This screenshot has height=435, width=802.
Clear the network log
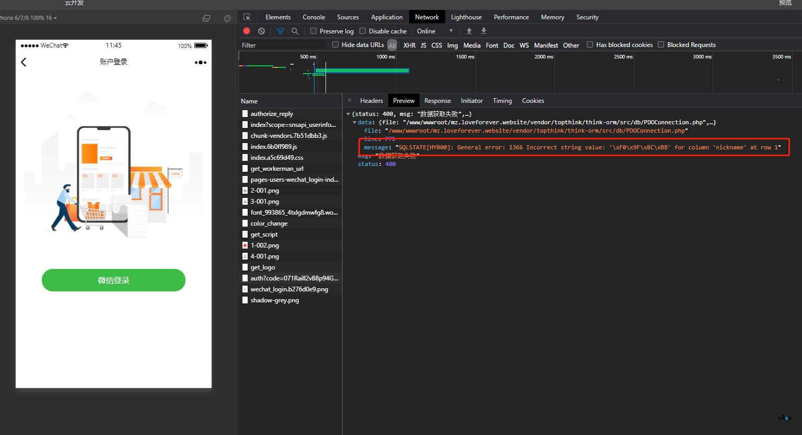pyautogui.click(x=261, y=31)
